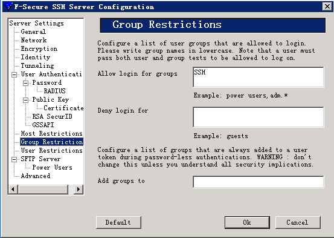This screenshot has height=238, width=334.
Task: Select Public Key in the tree
Action: pyautogui.click(x=51, y=99)
